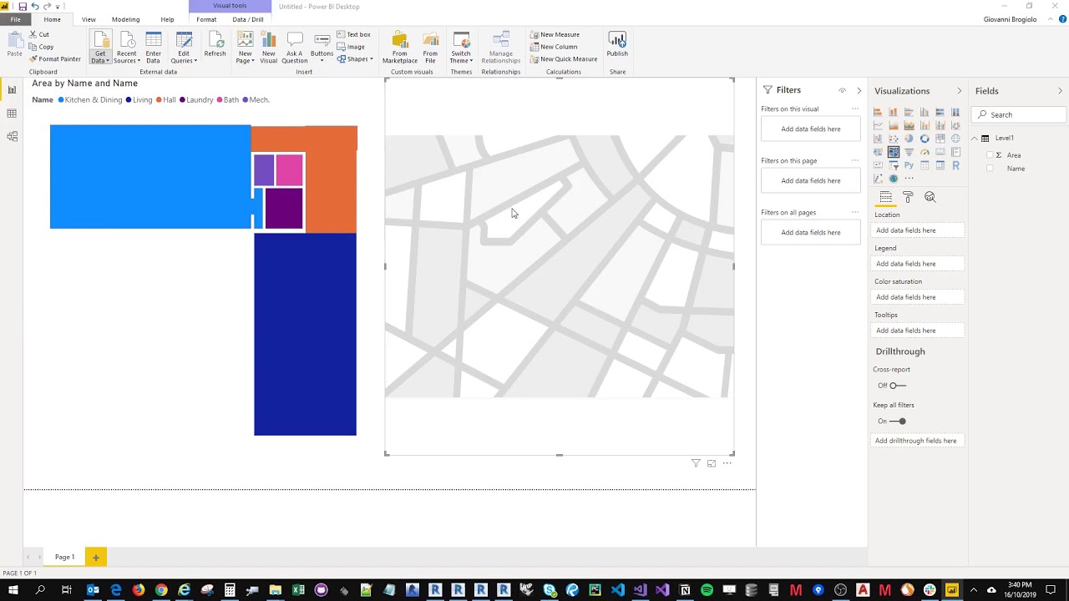Open Ask A Question from the Insert group
Screen dimensions: 1069x601
(294, 48)
